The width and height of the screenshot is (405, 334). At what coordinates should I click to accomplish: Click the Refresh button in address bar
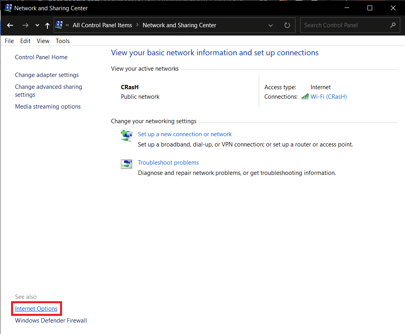287,25
